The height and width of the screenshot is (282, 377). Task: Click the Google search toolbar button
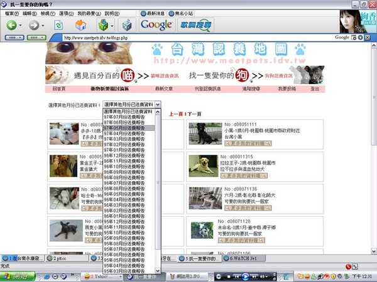pyautogui.click(x=156, y=24)
